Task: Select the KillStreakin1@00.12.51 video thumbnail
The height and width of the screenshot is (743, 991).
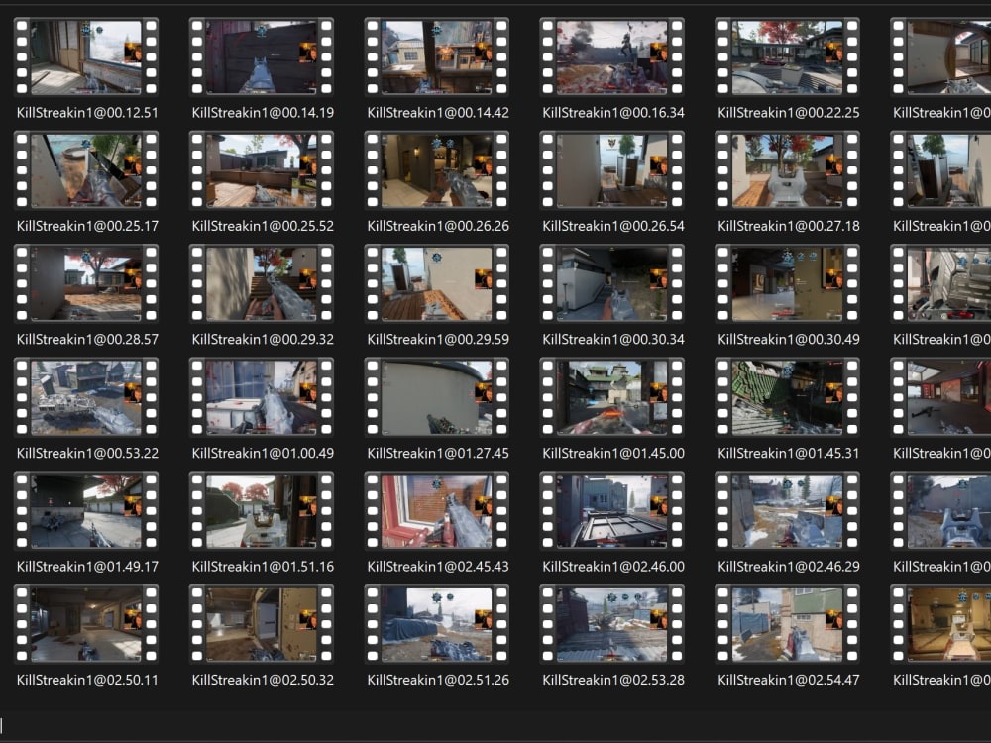Action: [x=86, y=56]
